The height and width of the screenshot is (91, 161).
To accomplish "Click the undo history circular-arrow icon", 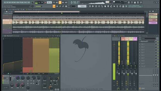I will [120, 6].
